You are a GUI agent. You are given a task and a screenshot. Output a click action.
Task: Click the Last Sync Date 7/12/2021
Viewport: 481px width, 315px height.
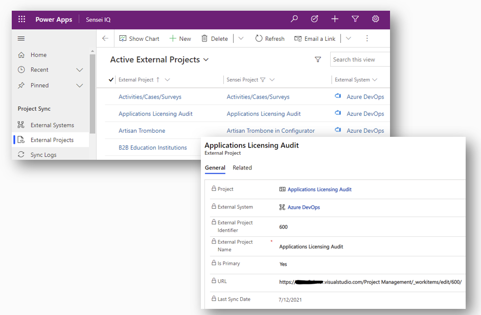pos(290,300)
